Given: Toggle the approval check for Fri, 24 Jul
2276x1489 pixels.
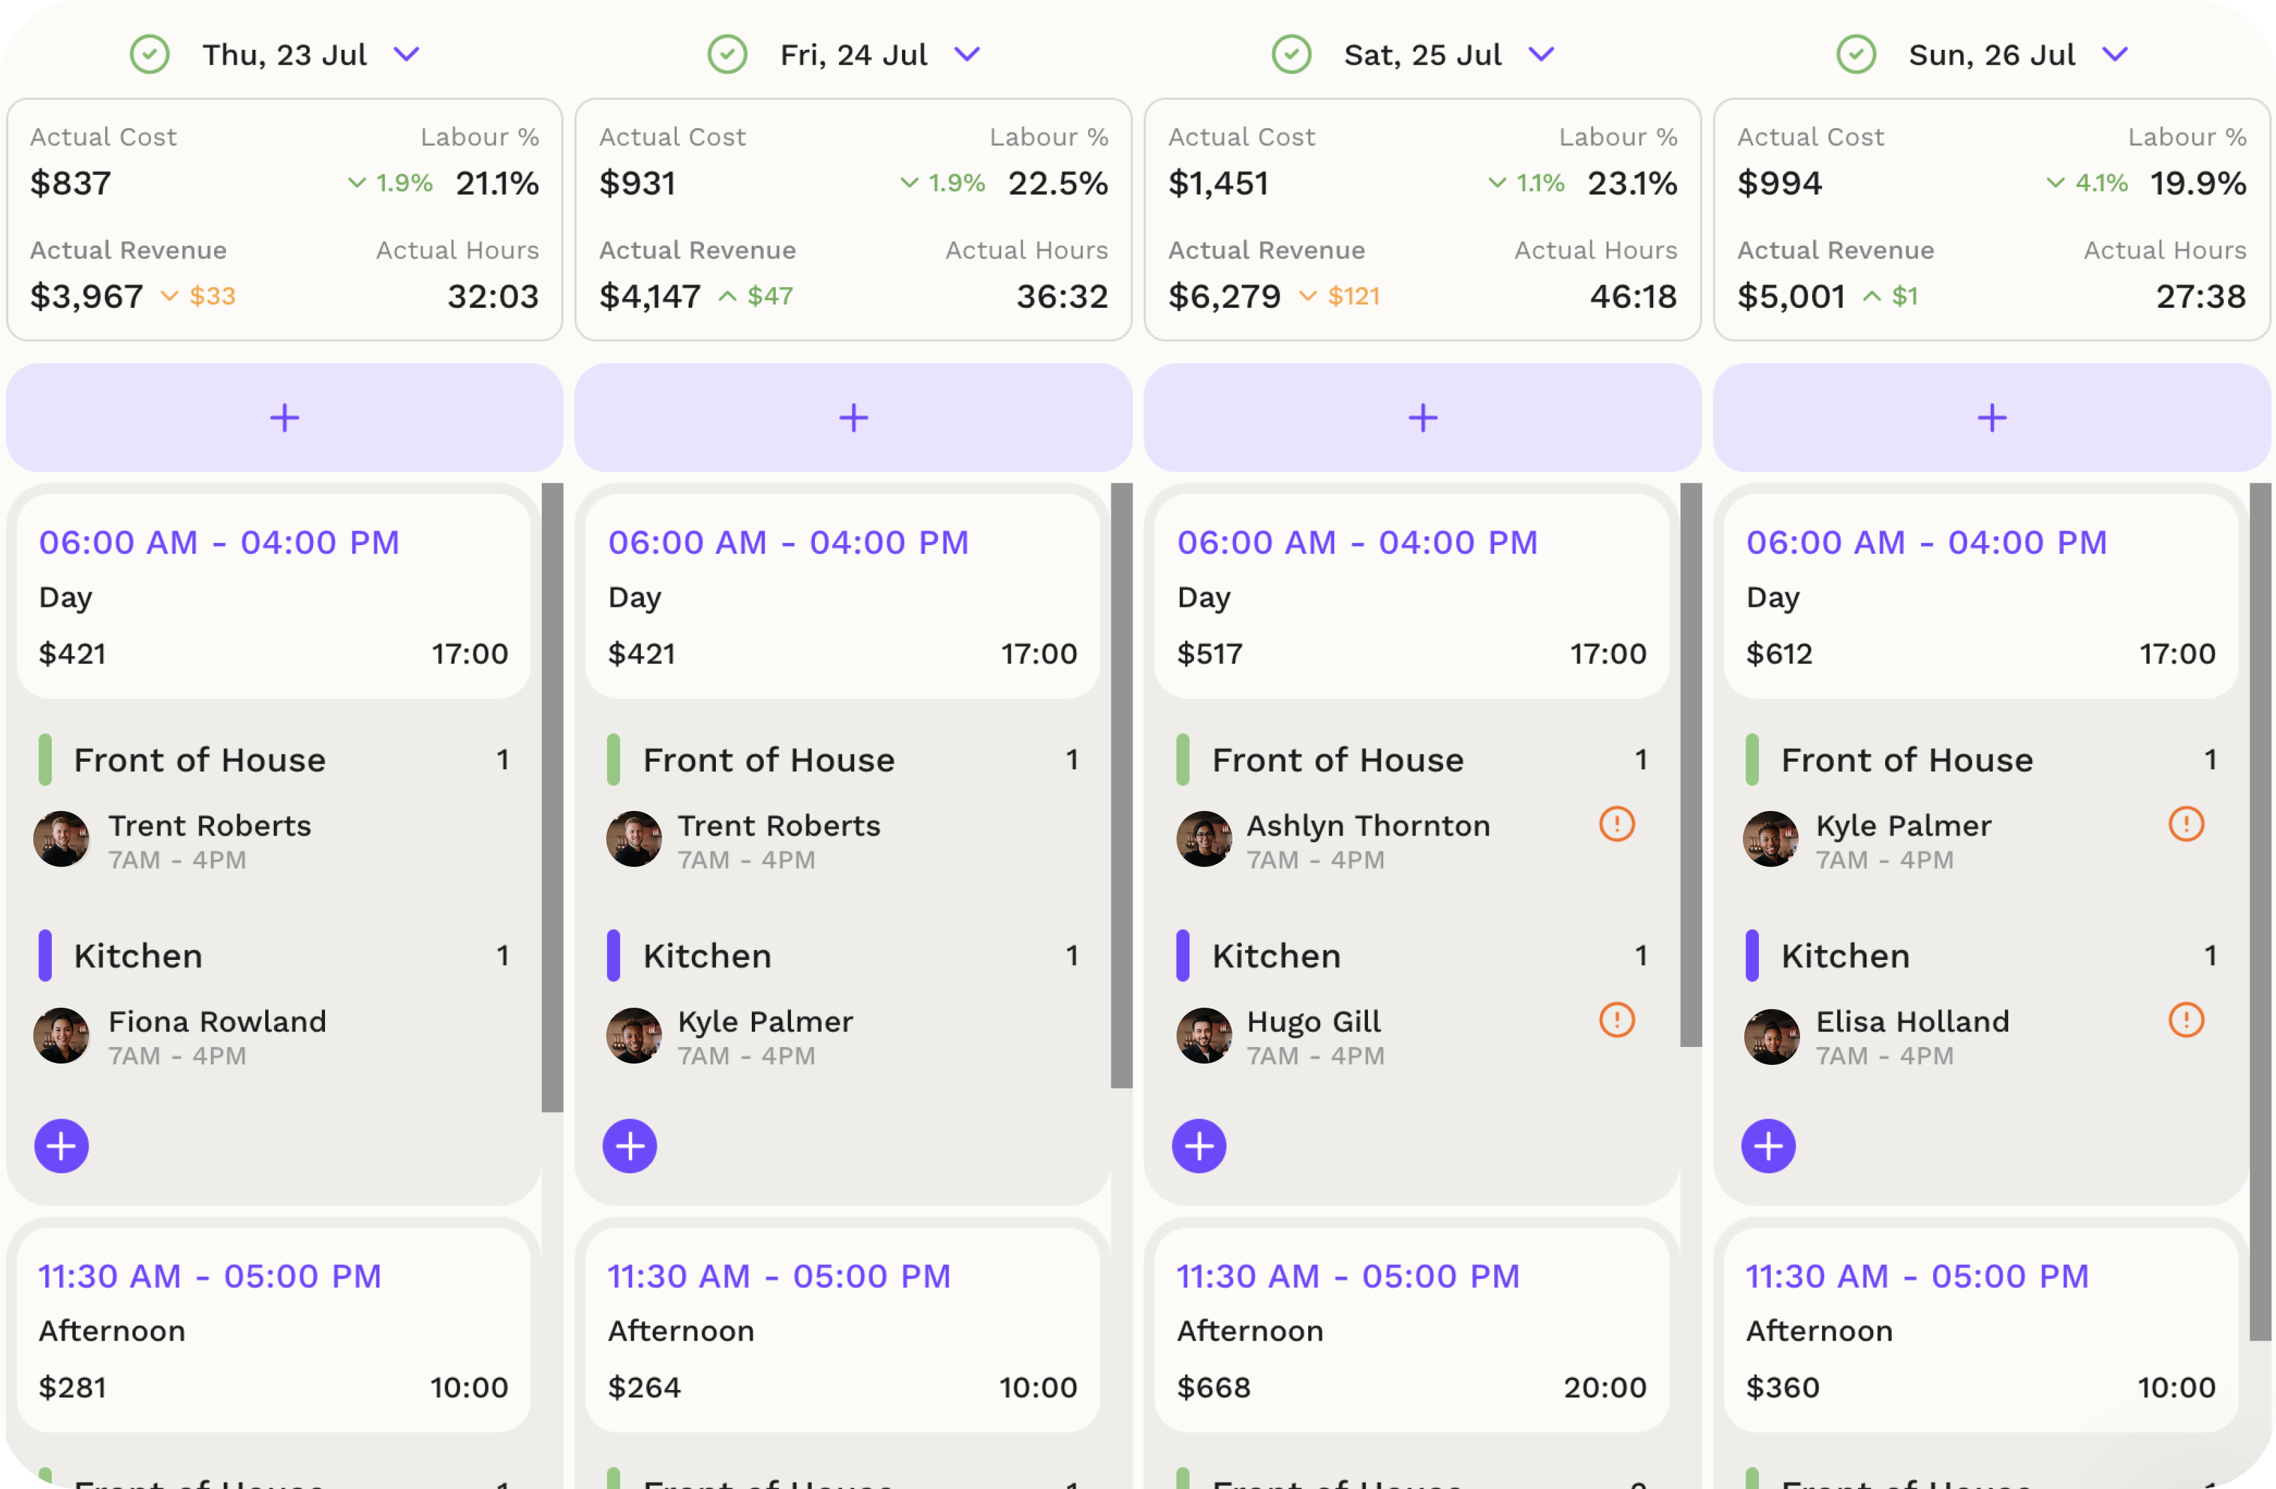Looking at the screenshot, I should pos(728,55).
